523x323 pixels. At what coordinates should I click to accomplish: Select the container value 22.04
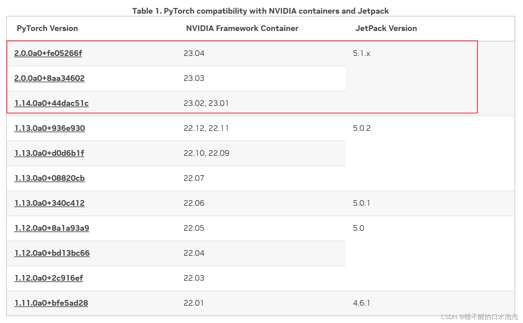point(194,253)
